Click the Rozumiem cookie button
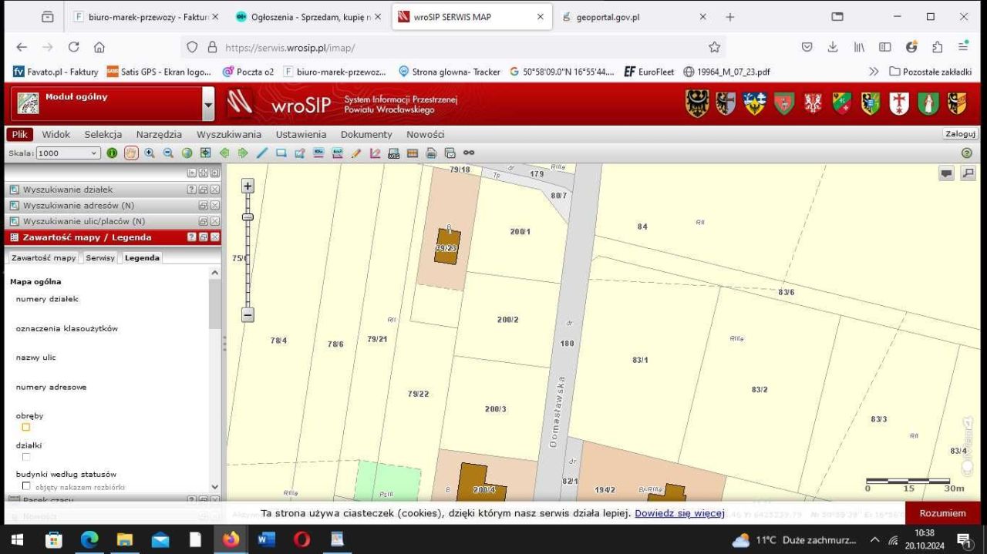The image size is (987, 554). pyautogui.click(x=942, y=513)
